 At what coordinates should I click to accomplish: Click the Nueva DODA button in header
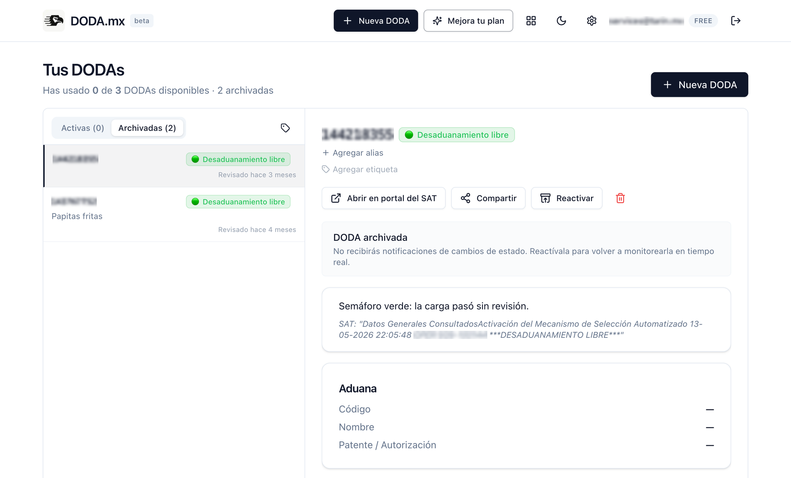(x=376, y=21)
